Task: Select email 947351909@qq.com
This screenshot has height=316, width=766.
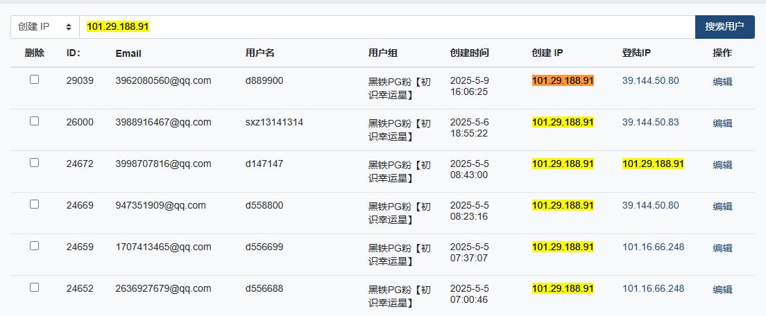Action: pos(161,205)
